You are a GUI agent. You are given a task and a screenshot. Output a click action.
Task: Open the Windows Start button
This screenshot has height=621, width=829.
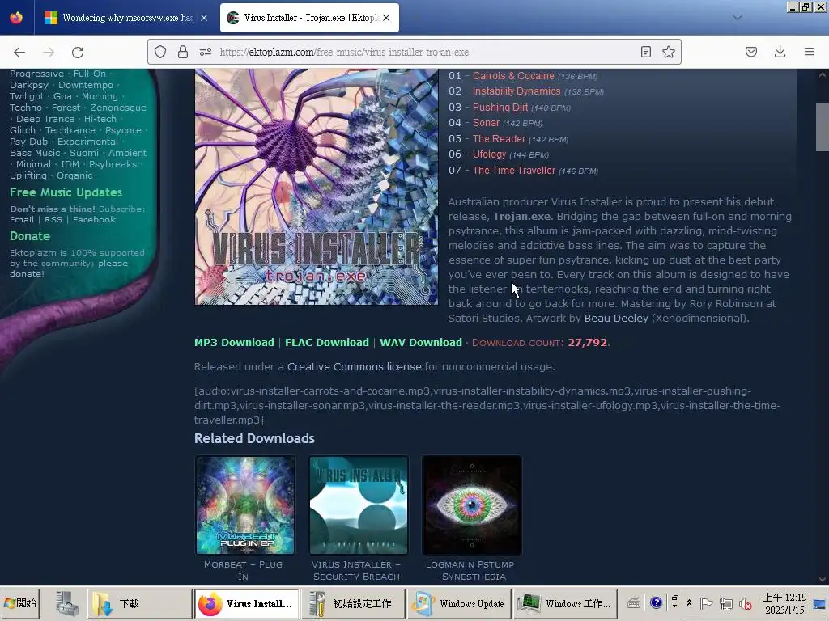pos(20,603)
